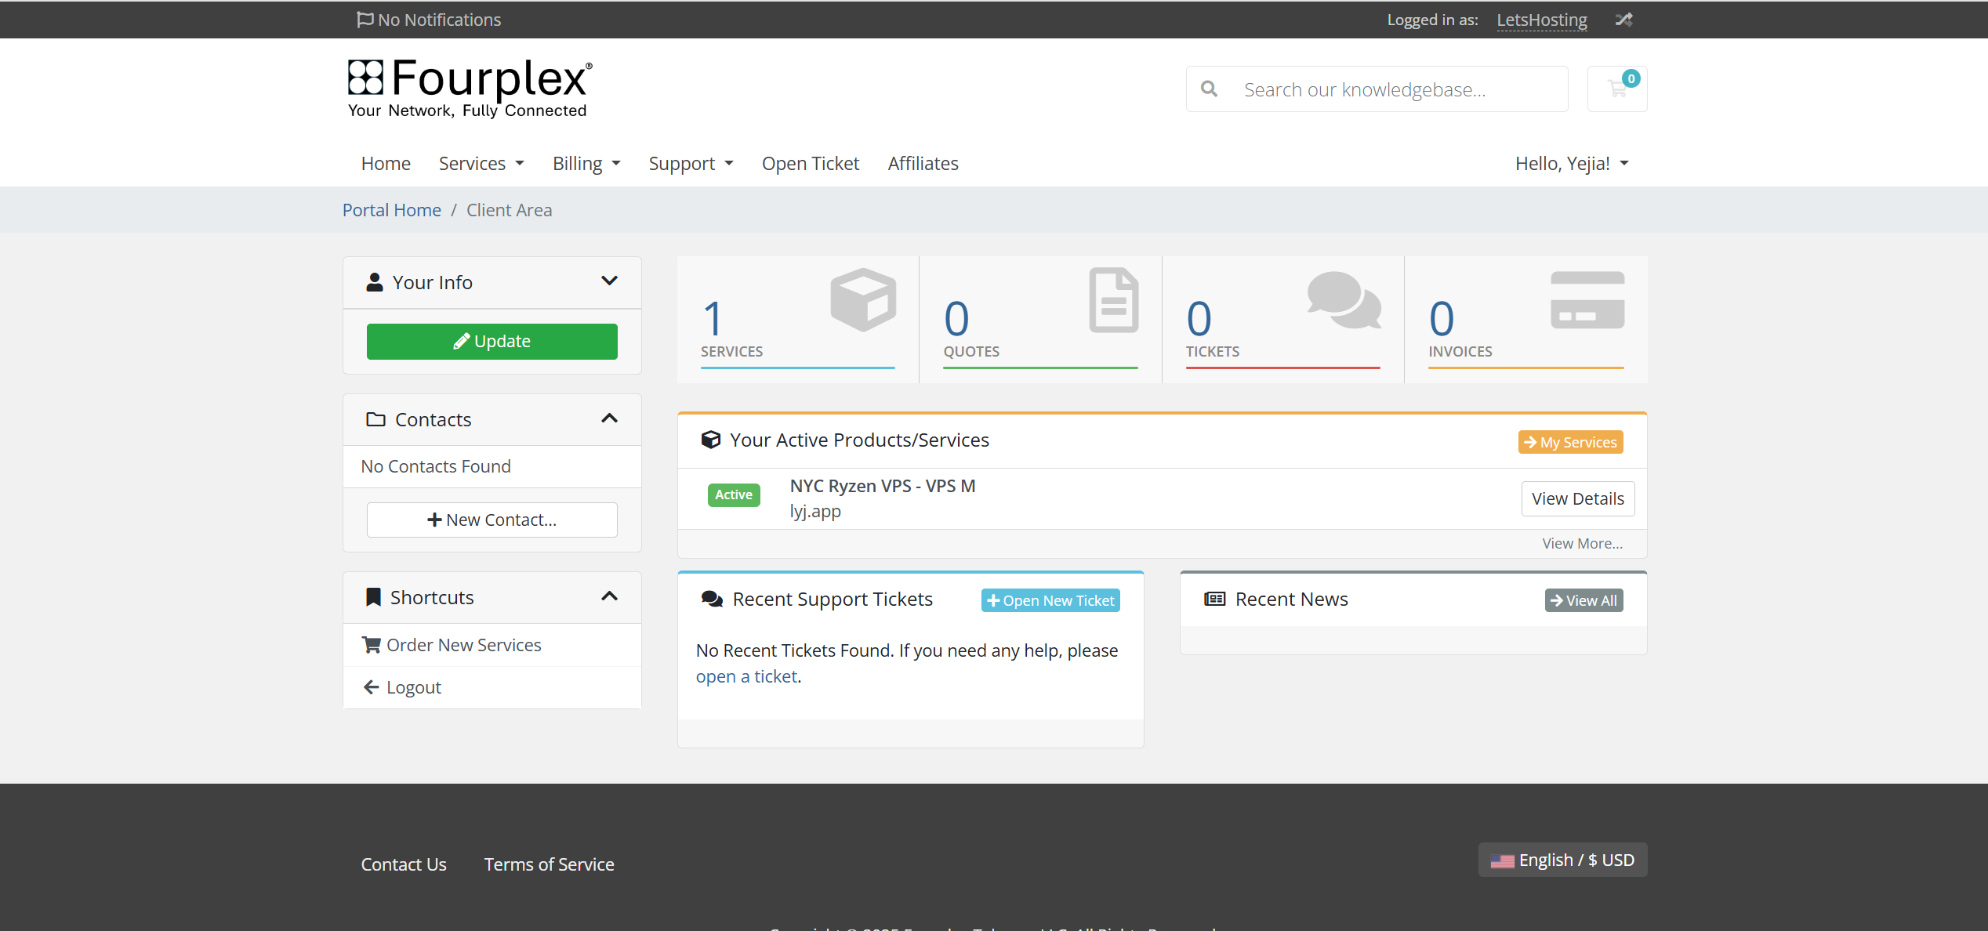
Task: Open the Hello, Yejia! account dropdown
Action: (x=1572, y=163)
